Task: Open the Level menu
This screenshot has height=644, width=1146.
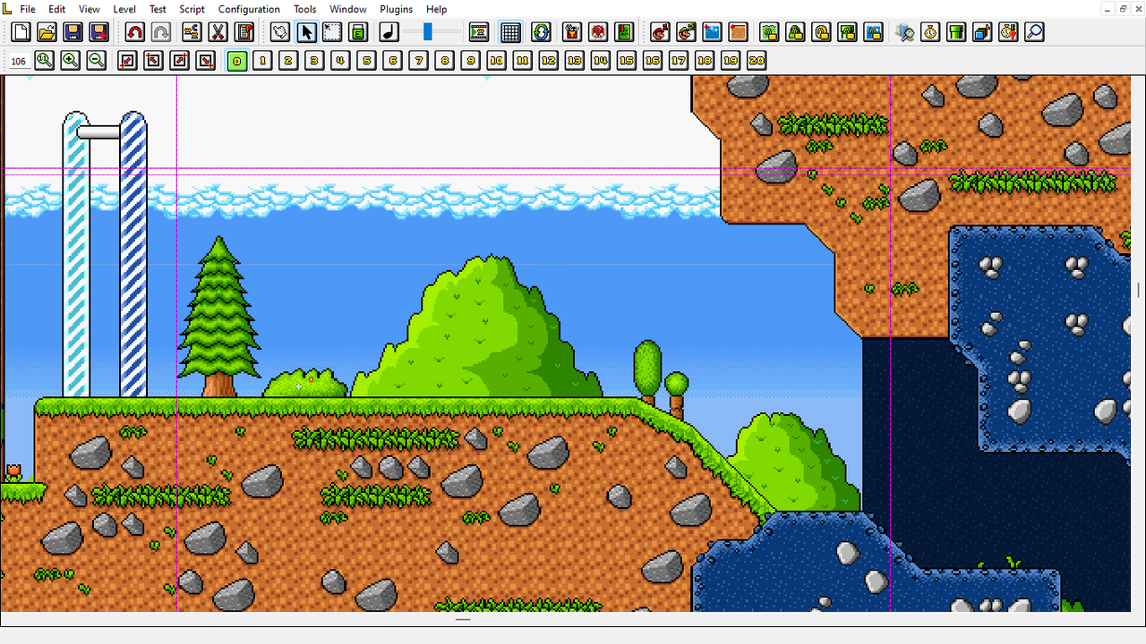Action: click(124, 9)
